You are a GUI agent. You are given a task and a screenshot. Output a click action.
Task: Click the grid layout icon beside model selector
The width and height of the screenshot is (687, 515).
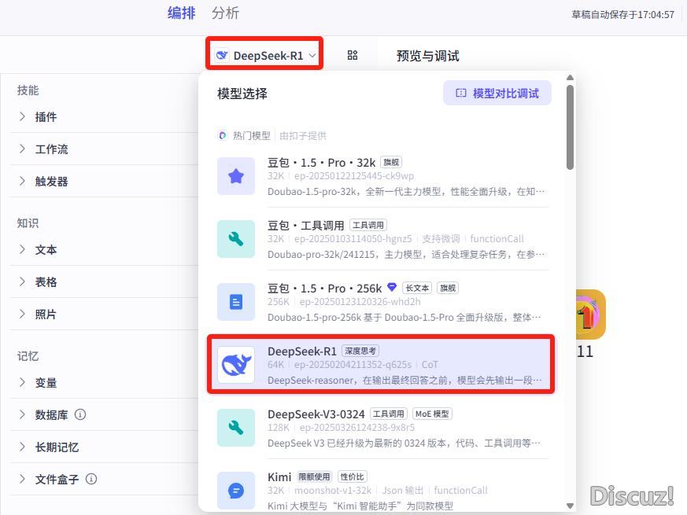pos(353,55)
